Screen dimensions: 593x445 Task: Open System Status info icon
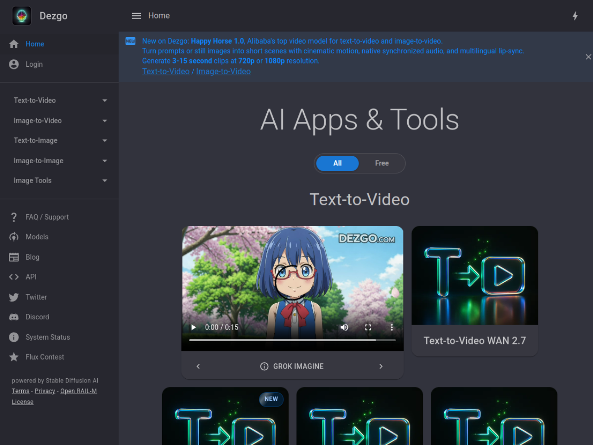14,337
